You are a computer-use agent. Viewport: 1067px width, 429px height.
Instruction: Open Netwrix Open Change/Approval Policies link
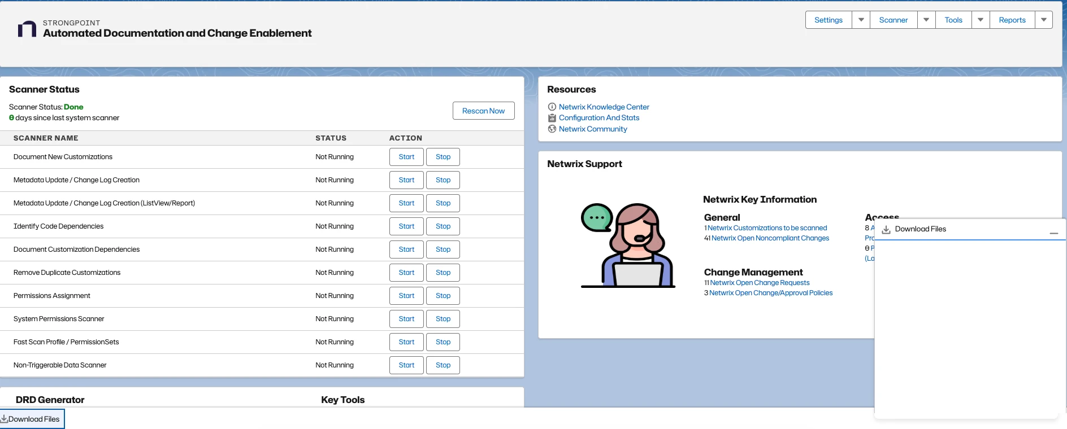pyautogui.click(x=771, y=293)
